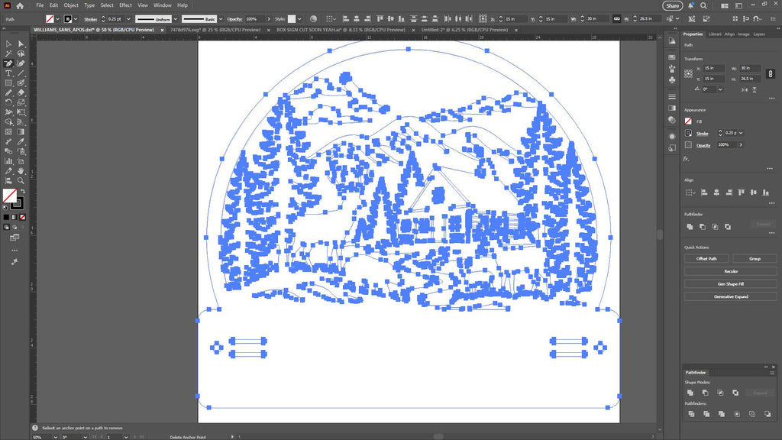
Task: Click Unite in floating Pathfinder panel
Action: 690,393
